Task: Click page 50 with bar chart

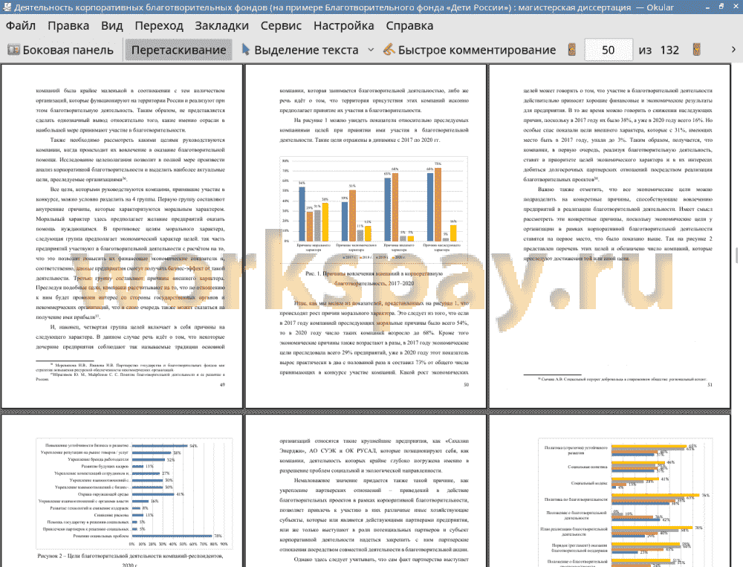Action: pyautogui.click(x=366, y=236)
